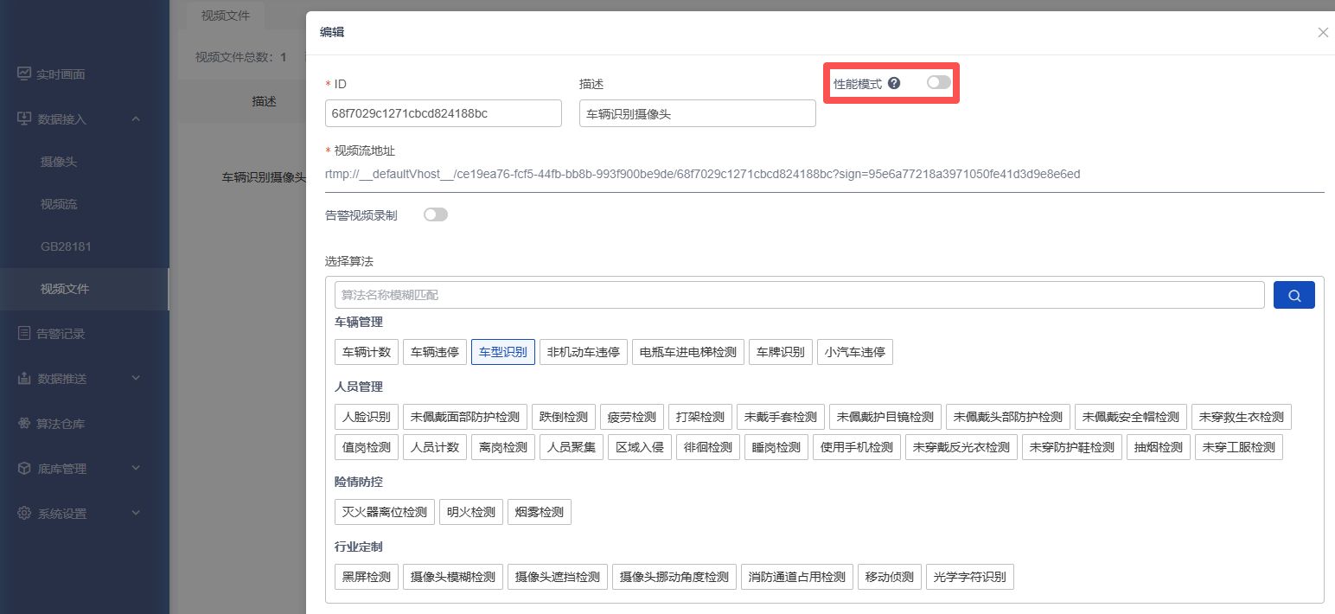Expand the 数据推送 submenu arrow
The image size is (1335, 614).
[x=136, y=378]
